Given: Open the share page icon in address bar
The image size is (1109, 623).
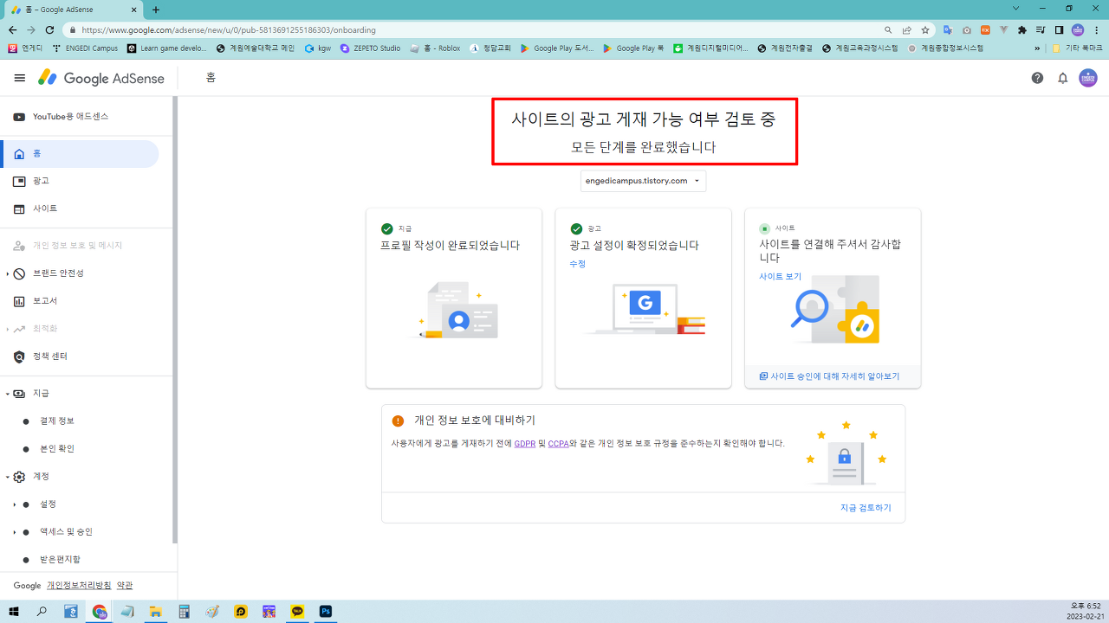Looking at the screenshot, I should point(906,29).
